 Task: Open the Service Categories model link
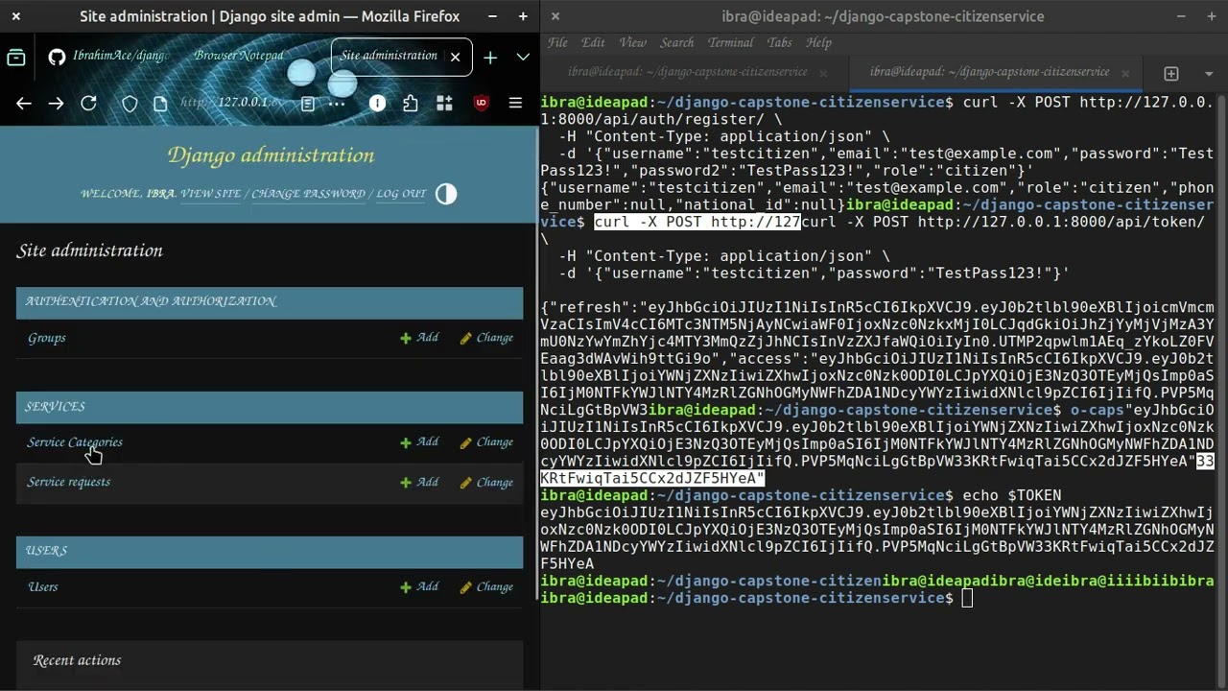pyautogui.click(x=75, y=442)
